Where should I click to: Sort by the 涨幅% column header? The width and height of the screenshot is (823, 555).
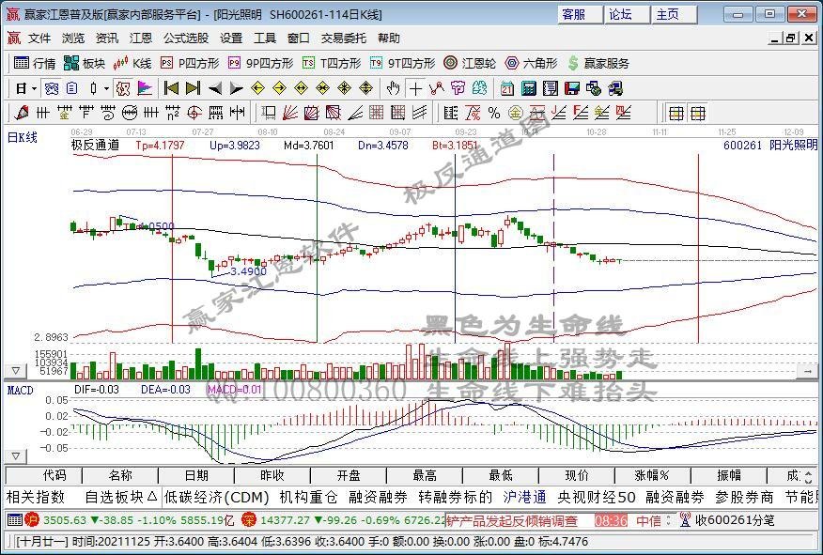[x=652, y=475]
